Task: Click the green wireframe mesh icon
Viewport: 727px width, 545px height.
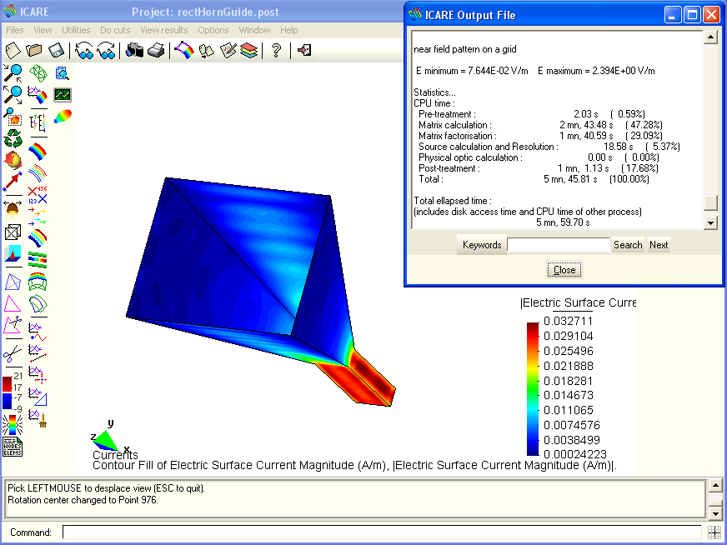Action: point(38,72)
